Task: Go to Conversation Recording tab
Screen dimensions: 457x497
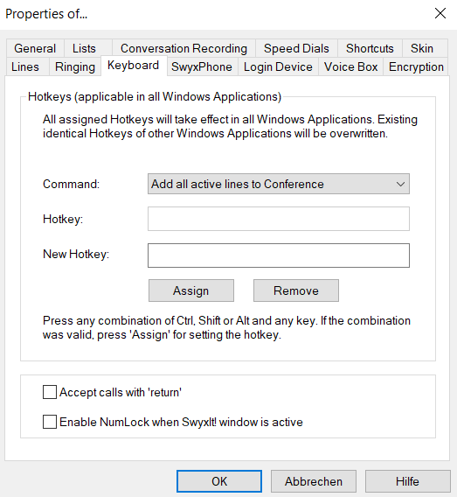Action: [x=183, y=48]
